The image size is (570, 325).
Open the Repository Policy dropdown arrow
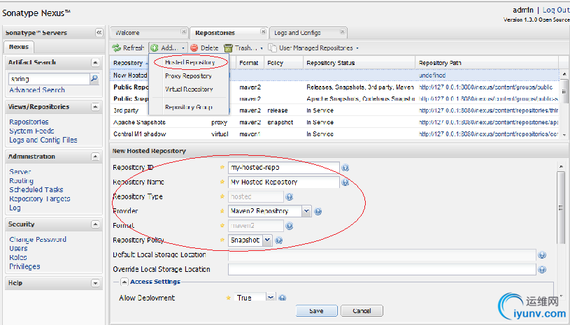pos(267,240)
